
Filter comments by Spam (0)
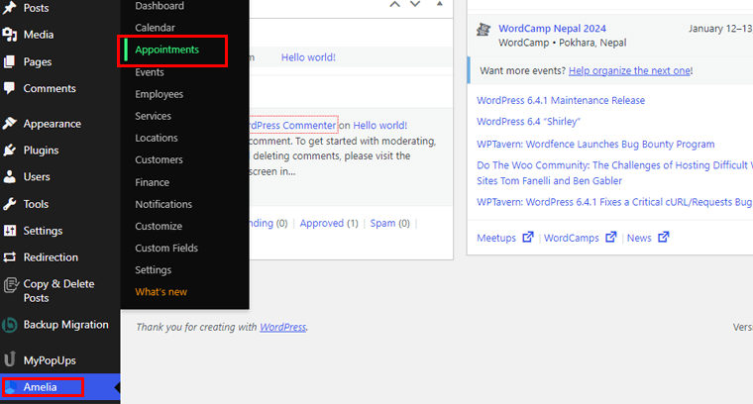(x=389, y=223)
